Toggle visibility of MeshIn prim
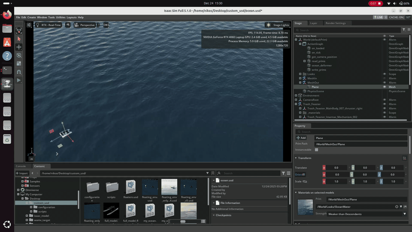The height and width of the screenshot is (232, 412). click(385, 78)
